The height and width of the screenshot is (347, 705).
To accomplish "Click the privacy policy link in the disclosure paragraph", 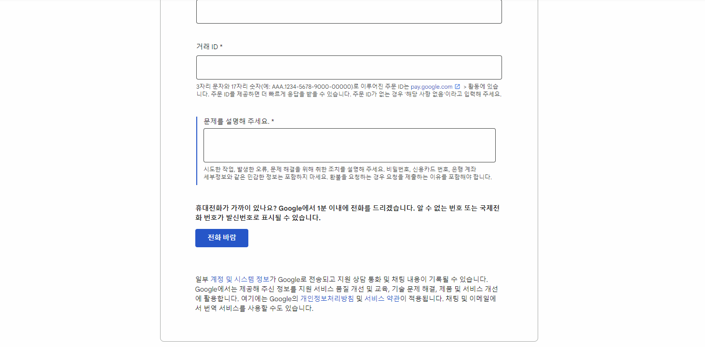I will (x=326, y=300).
